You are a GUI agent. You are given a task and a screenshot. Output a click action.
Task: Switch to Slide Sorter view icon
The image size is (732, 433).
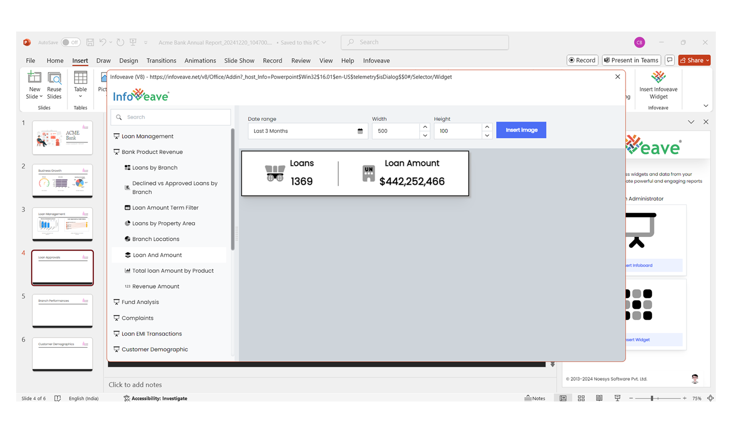click(x=581, y=398)
